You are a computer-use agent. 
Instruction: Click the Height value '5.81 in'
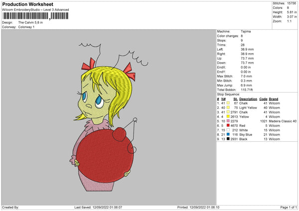[x=292, y=12]
